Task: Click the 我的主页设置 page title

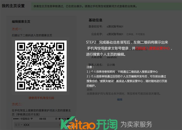Action: pyautogui.click(x=13, y=6)
